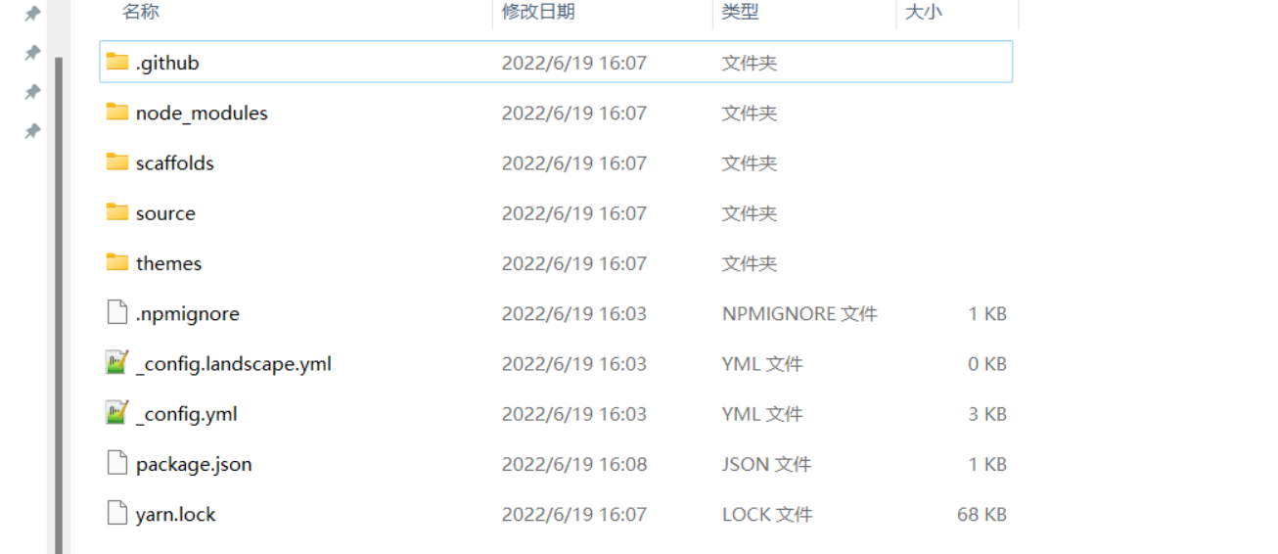Select the .github folder icon
This screenshot has width=1278, height=554.
(x=117, y=63)
